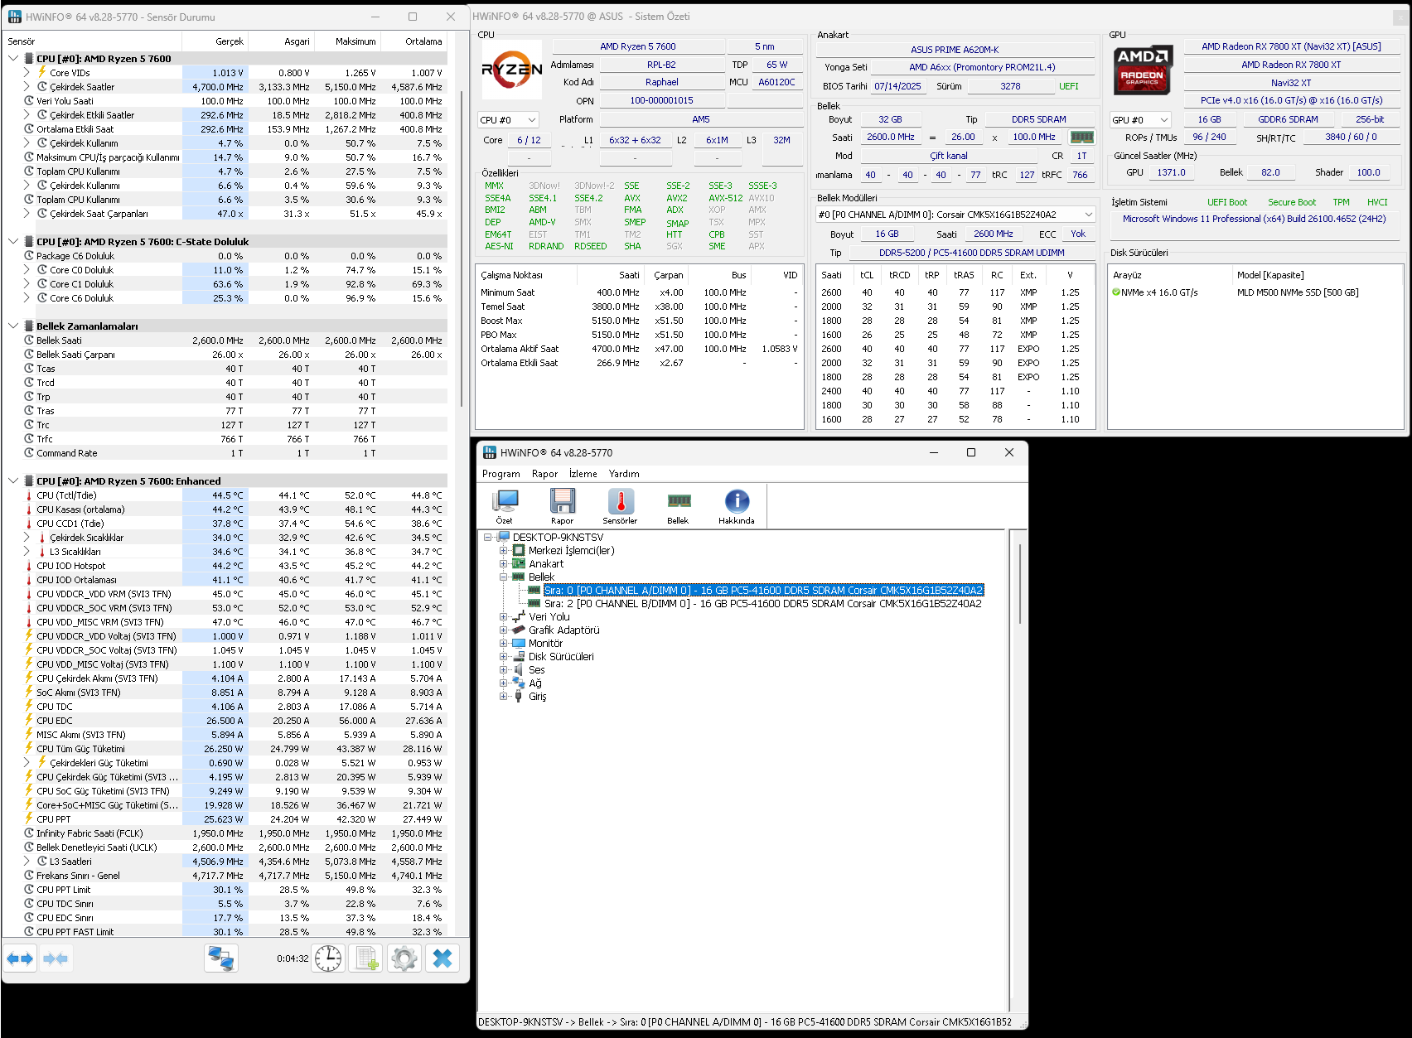Click the computer icon of DESKTOP-9KNSTSV

click(x=503, y=537)
